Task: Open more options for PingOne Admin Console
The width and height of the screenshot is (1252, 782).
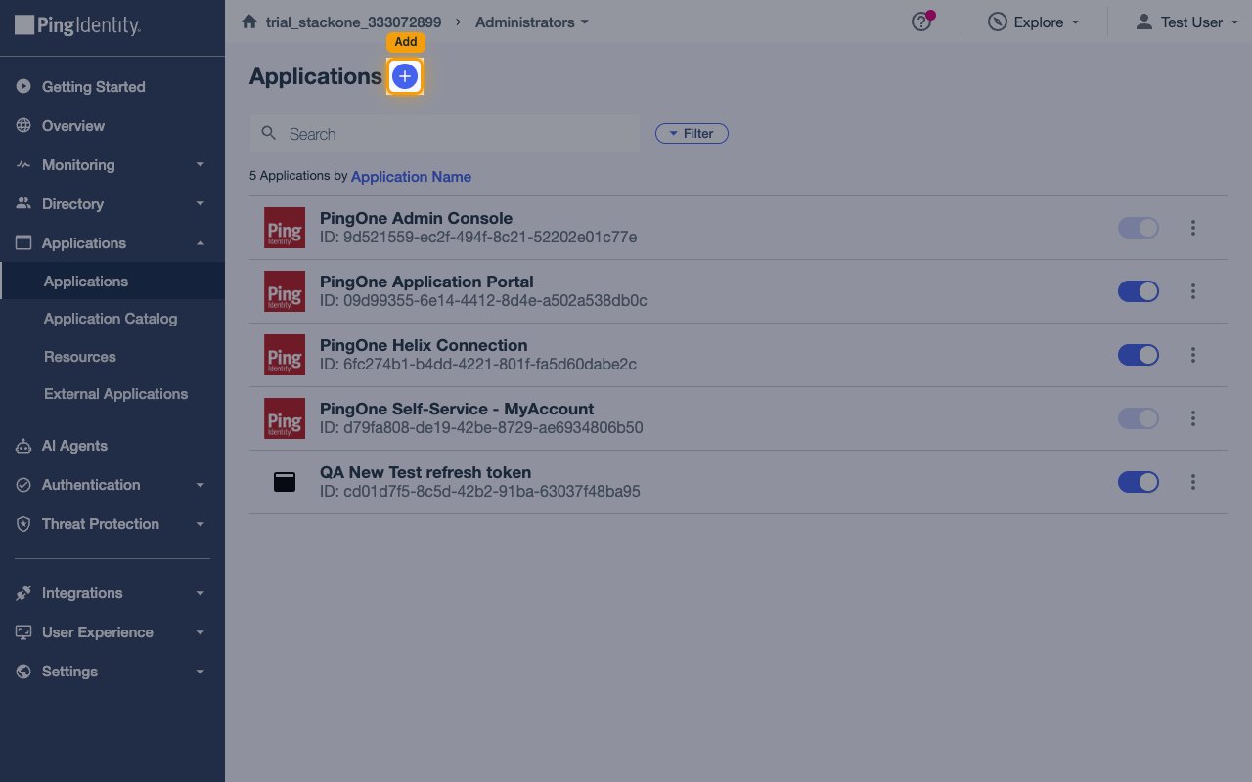Action: [1193, 228]
